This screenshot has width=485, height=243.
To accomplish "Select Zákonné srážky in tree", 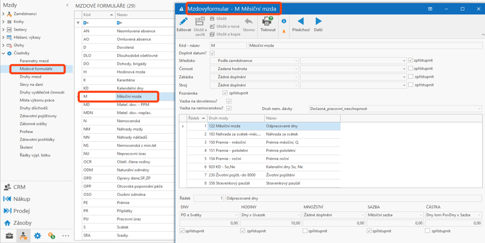I will [33, 124].
